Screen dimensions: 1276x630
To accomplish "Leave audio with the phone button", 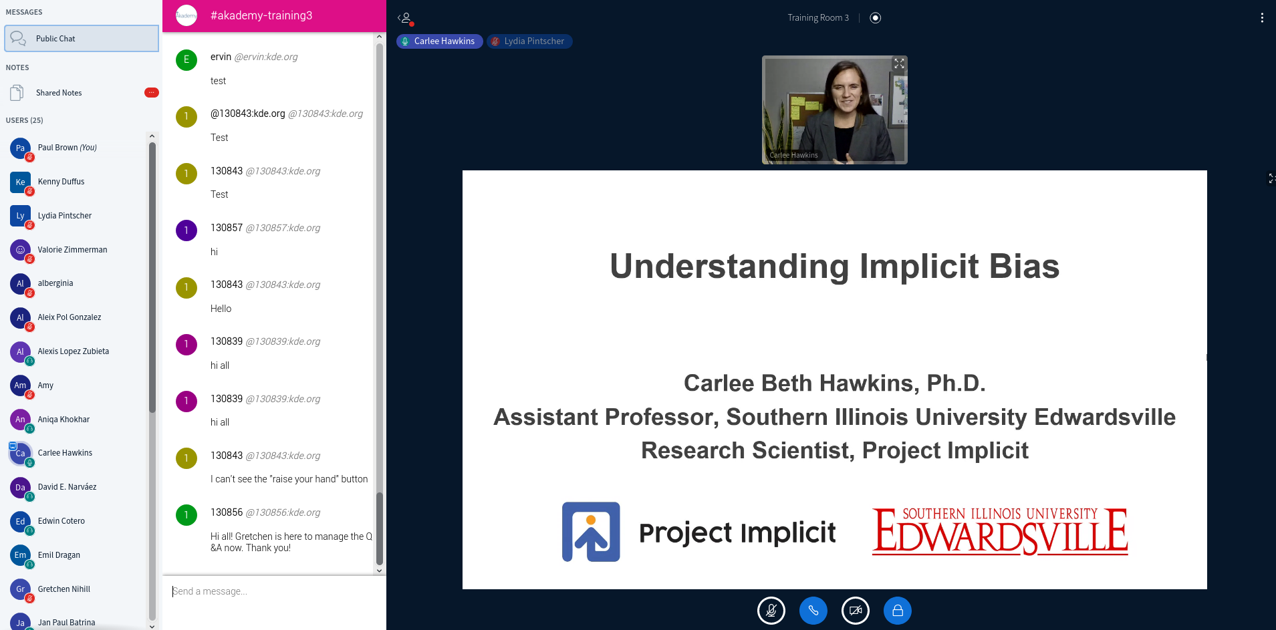I will [813, 611].
